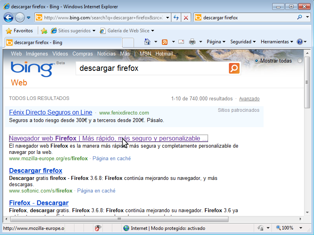Click the 100% zoom level button
314x235 pixels.
[x=284, y=228]
